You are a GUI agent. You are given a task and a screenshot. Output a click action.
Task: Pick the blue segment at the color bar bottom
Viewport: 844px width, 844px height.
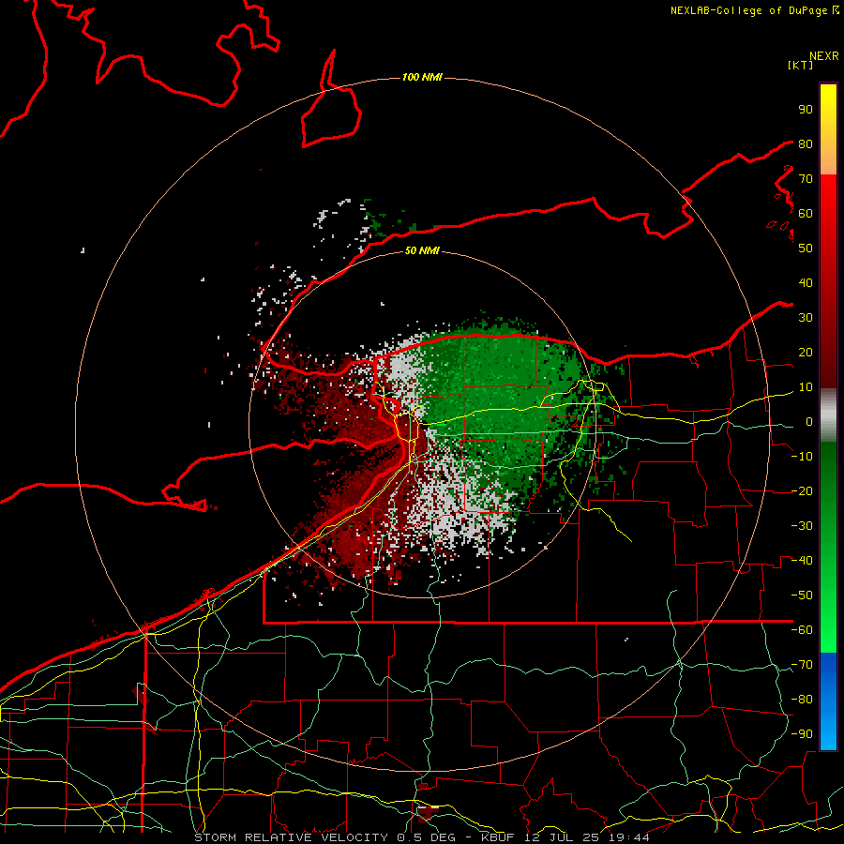(x=828, y=701)
